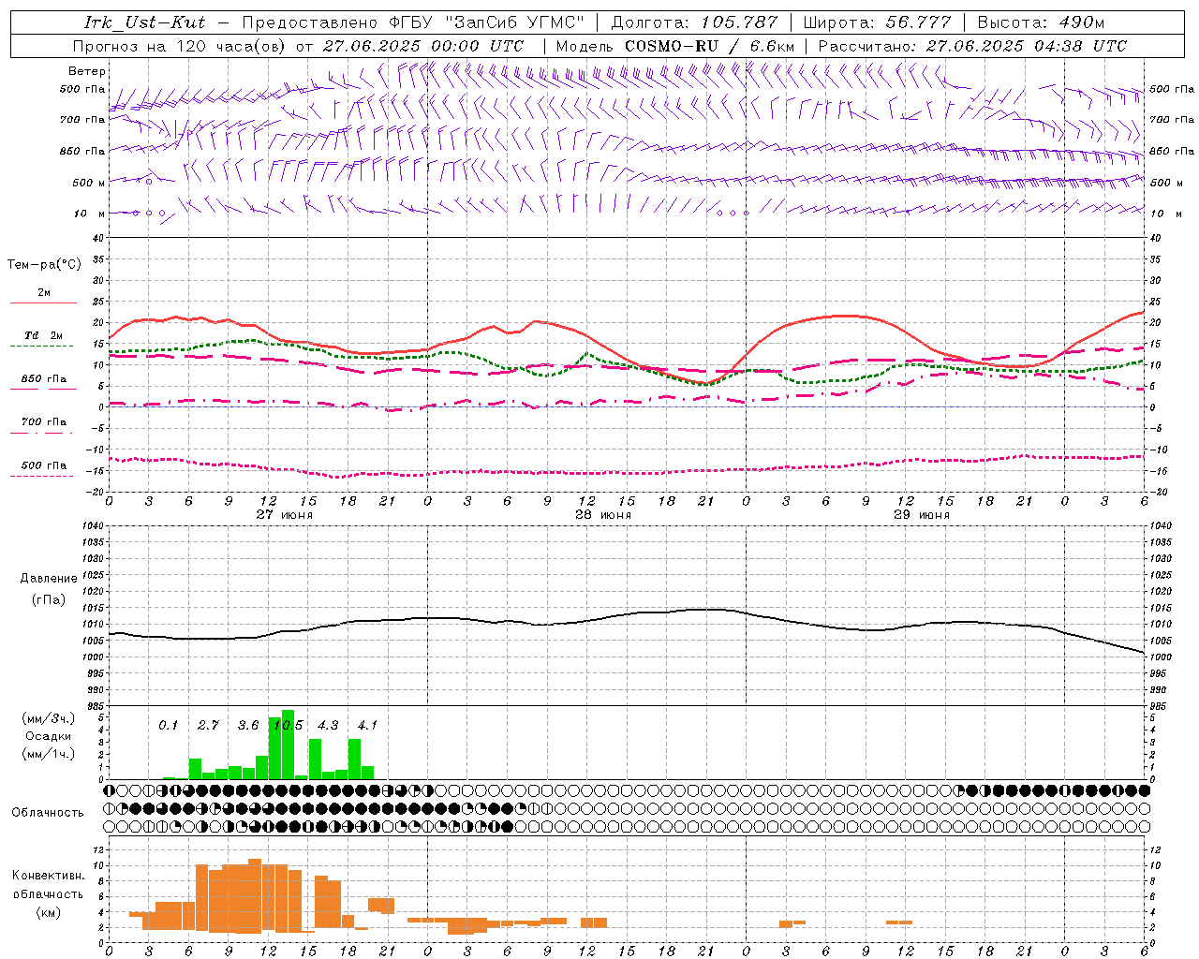Image resolution: width=1199 pixels, height=959 pixels.
Task: Click the station name Irk_Ust-Kut in header
Action: pos(144,22)
